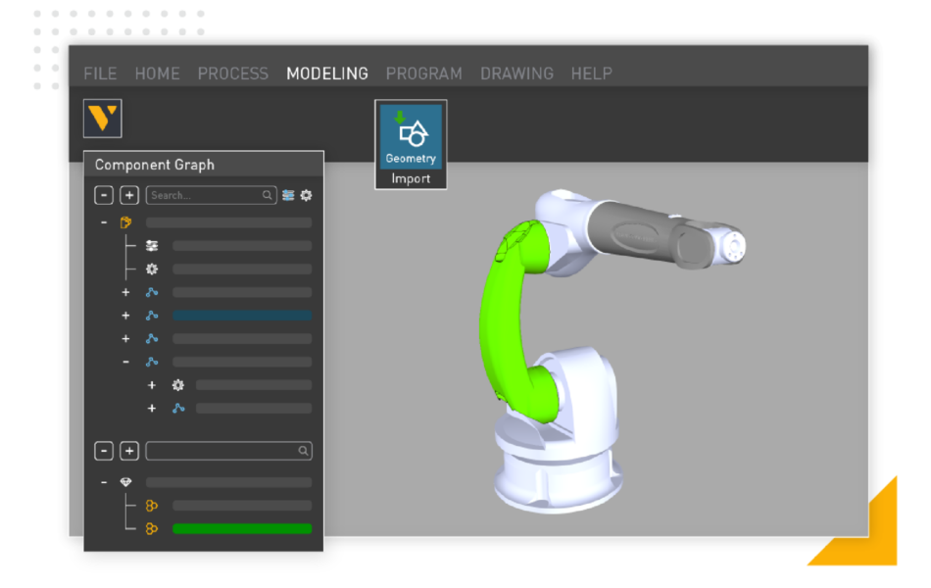Collapse the diamond node in the lower panel
The height and width of the screenshot is (588, 931).
click(x=102, y=482)
